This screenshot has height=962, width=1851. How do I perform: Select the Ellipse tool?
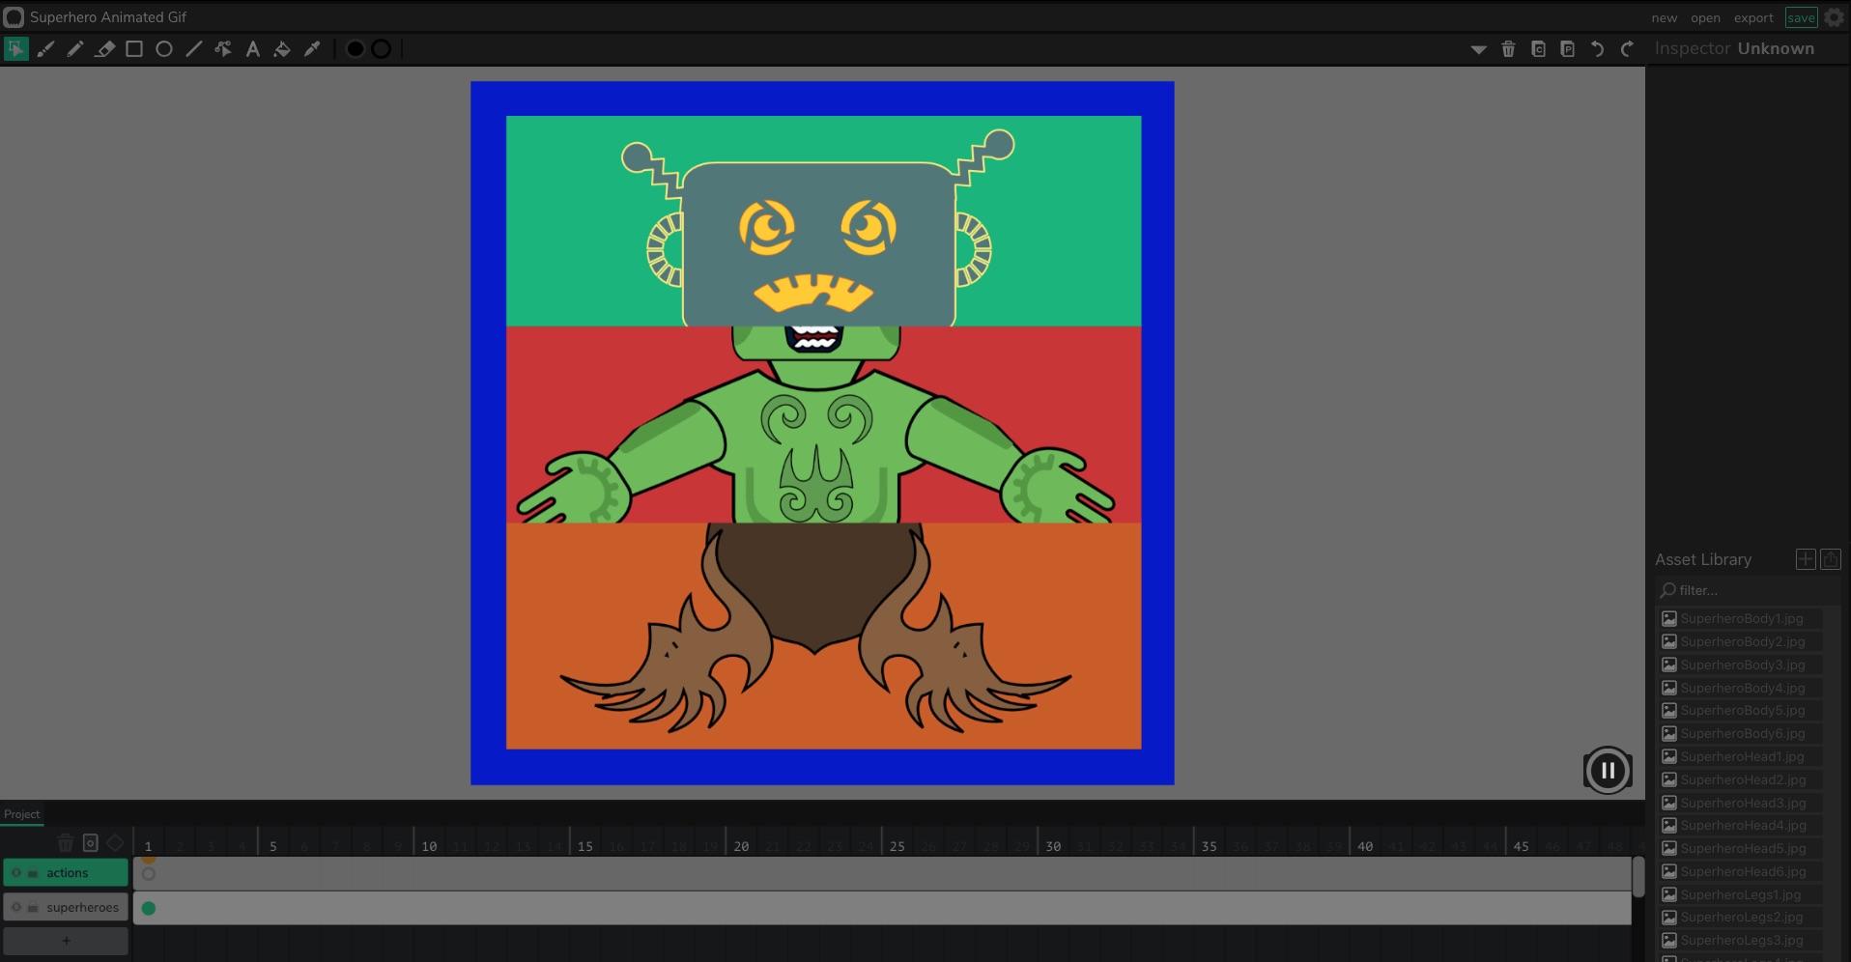[163, 48]
